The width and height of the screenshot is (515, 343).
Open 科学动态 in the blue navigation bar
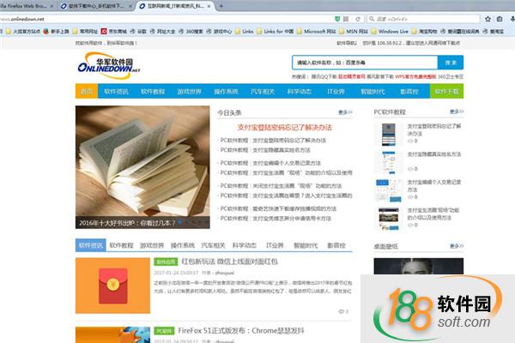click(x=300, y=91)
